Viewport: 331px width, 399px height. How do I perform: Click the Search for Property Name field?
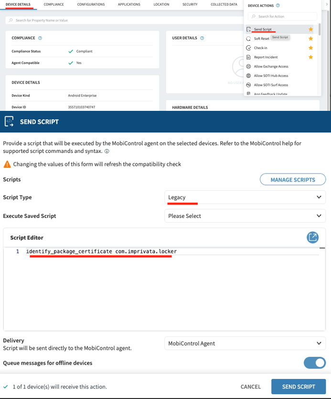pyautogui.click(x=124, y=20)
